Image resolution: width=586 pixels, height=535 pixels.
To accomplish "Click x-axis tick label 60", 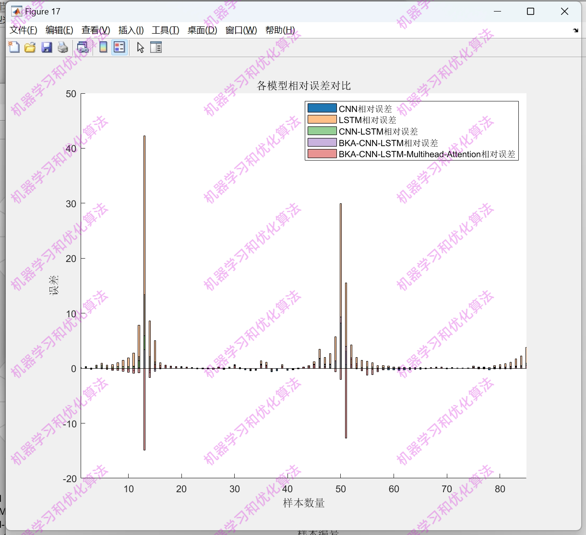I will pos(394,489).
